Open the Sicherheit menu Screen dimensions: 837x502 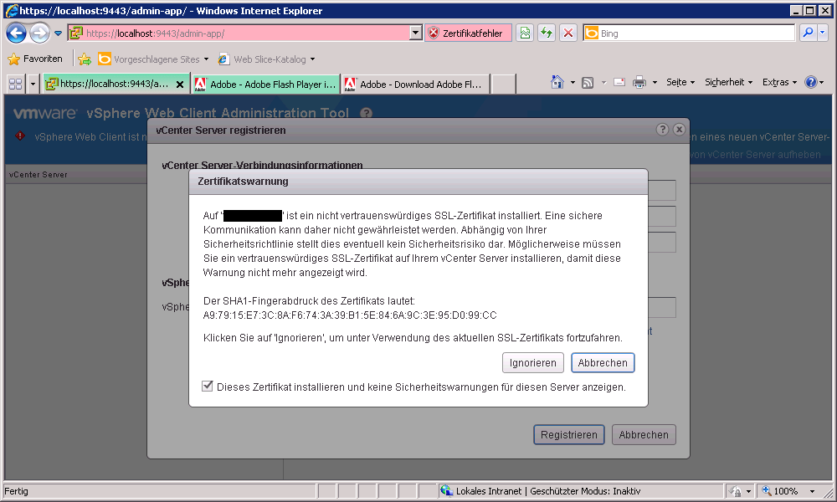(728, 82)
